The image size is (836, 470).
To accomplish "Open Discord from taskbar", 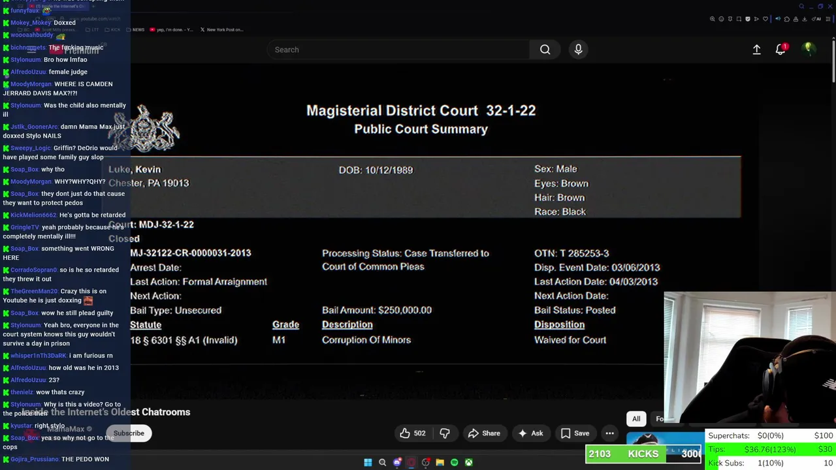I will pos(397,462).
